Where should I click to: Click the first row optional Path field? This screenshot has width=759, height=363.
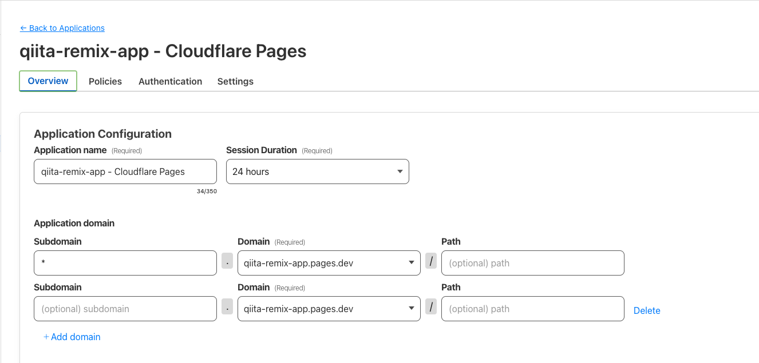point(533,263)
